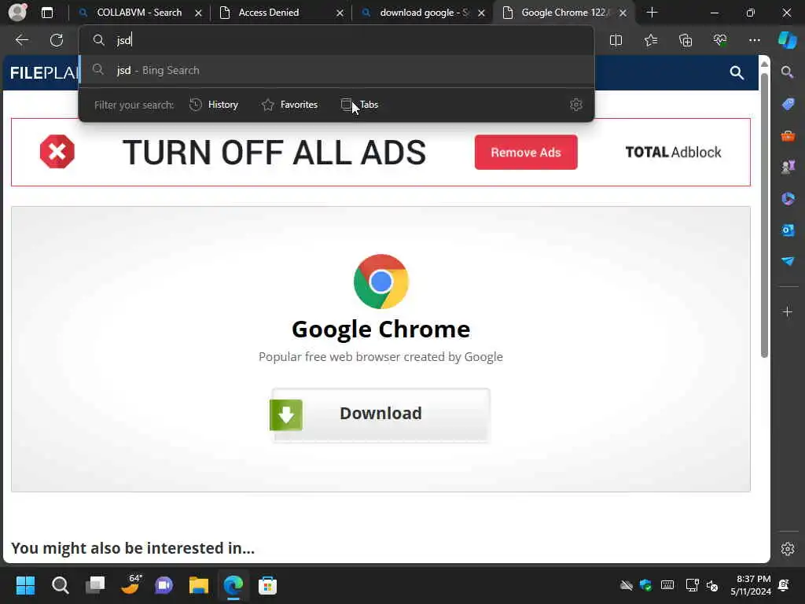
Task: Close the Google Chrome 122 tab
Action: pyautogui.click(x=623, y=13)
